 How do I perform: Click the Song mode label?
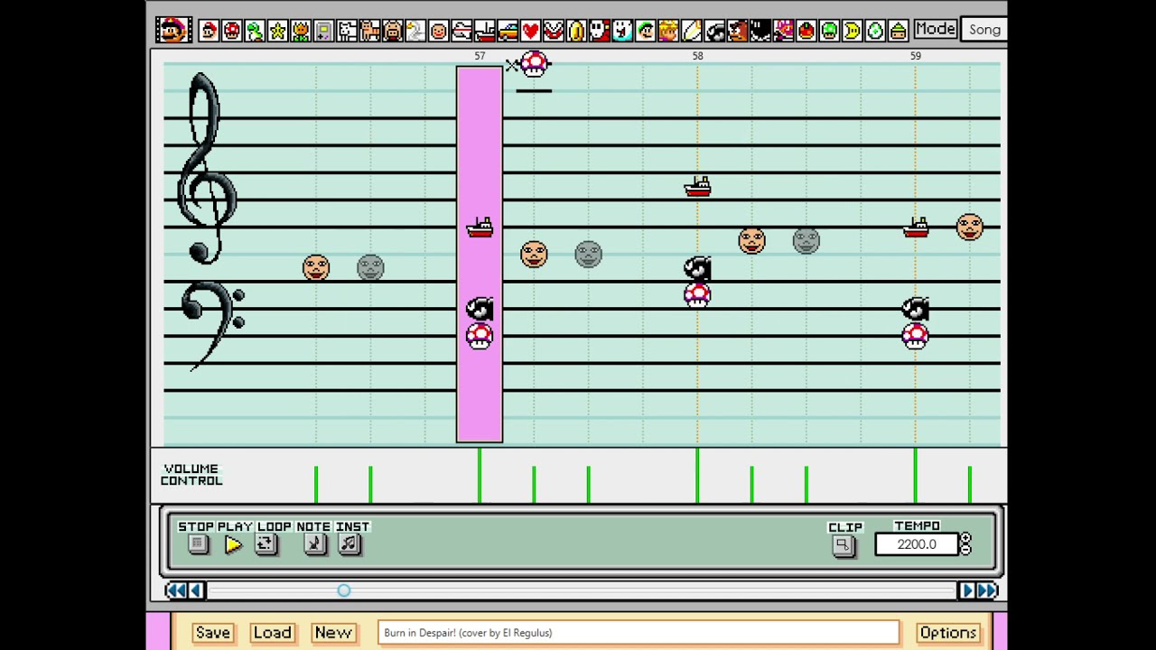(984, 30)
